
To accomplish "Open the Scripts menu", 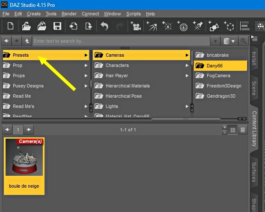I will [133, 14].
